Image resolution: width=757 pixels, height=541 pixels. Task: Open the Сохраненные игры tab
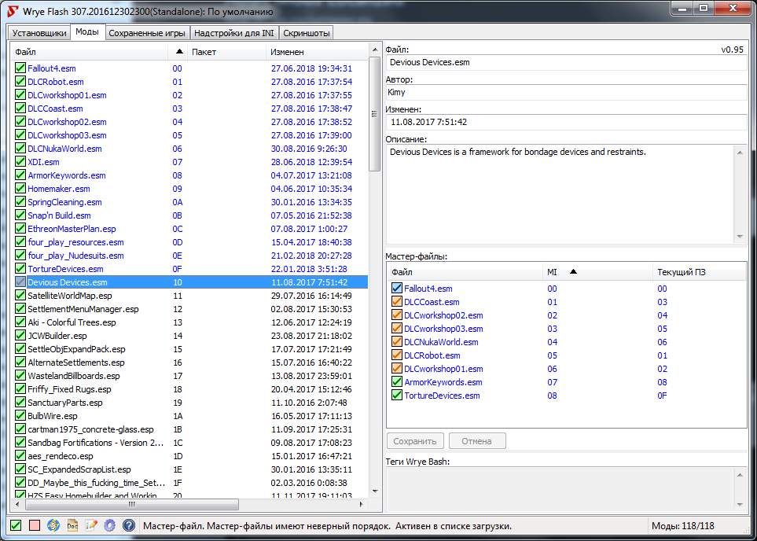point(147,33)
